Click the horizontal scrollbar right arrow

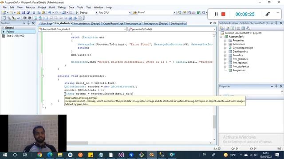pos(211,143)
